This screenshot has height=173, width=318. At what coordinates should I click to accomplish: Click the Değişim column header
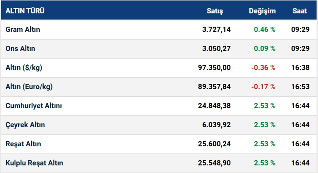click(x=262, y=11)
